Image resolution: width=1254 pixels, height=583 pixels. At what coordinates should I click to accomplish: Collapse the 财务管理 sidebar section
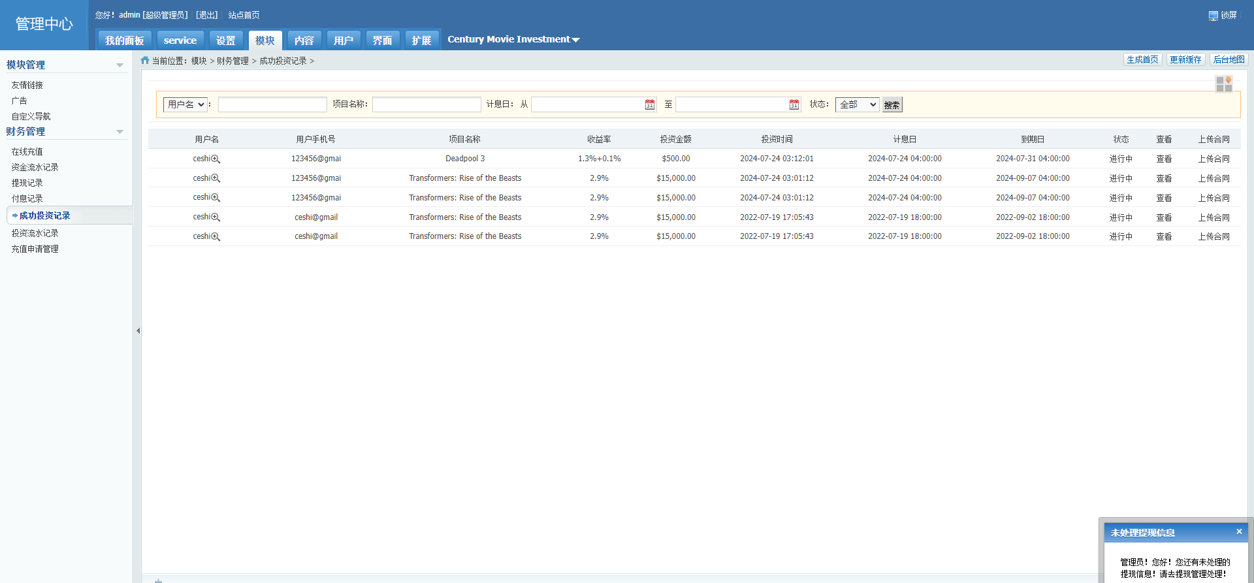pyautogui.click(x=120, y=132)
